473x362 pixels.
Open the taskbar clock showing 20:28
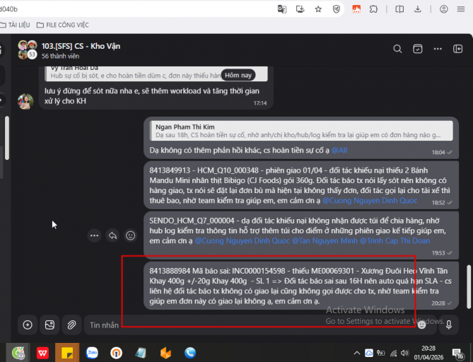click(x=428, y=353)
